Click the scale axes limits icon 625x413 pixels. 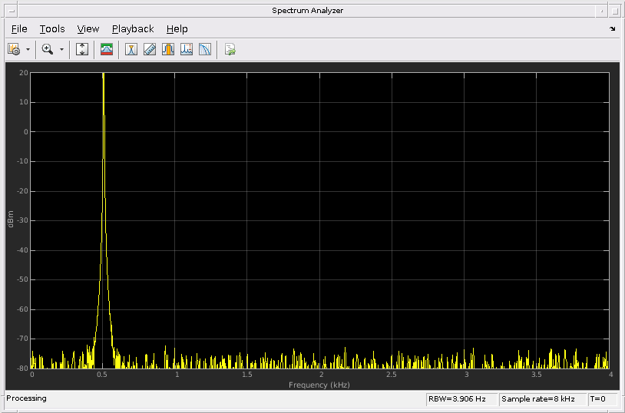click(82, 49)
